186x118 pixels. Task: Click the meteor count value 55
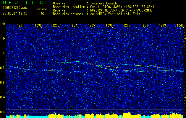(43, 14)
